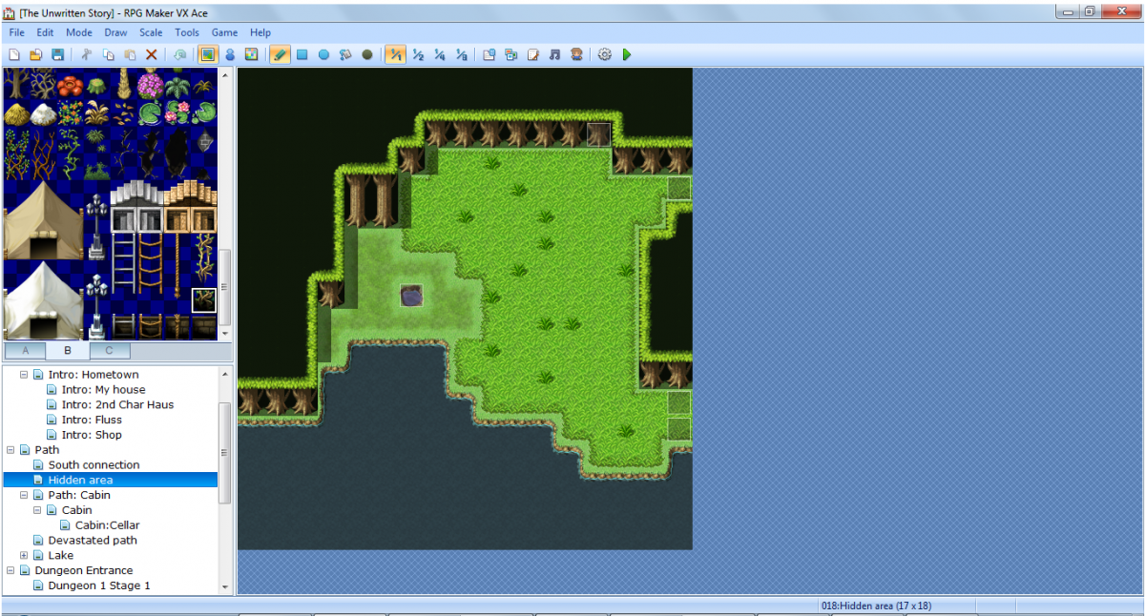Undo the last map edit

coord(179,54)
